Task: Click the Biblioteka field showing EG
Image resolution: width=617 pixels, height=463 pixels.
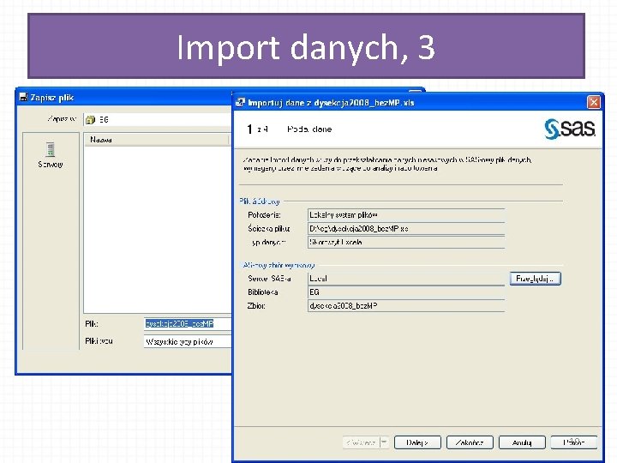Action: pos(406,292)
